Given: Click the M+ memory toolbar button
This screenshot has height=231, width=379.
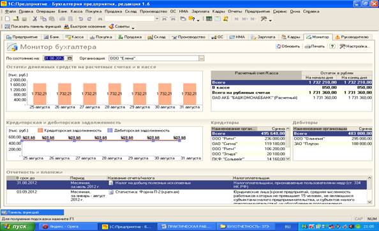Looking at the screenshot, I should [x=244, y=19].
